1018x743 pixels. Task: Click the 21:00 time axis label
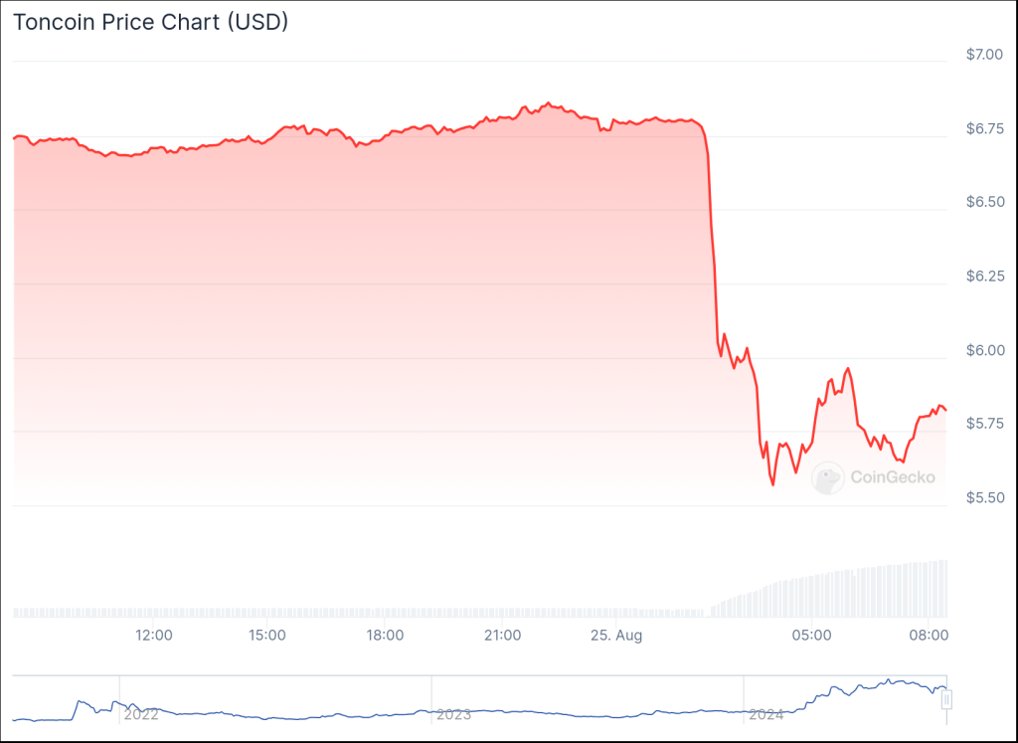(502, 635)
